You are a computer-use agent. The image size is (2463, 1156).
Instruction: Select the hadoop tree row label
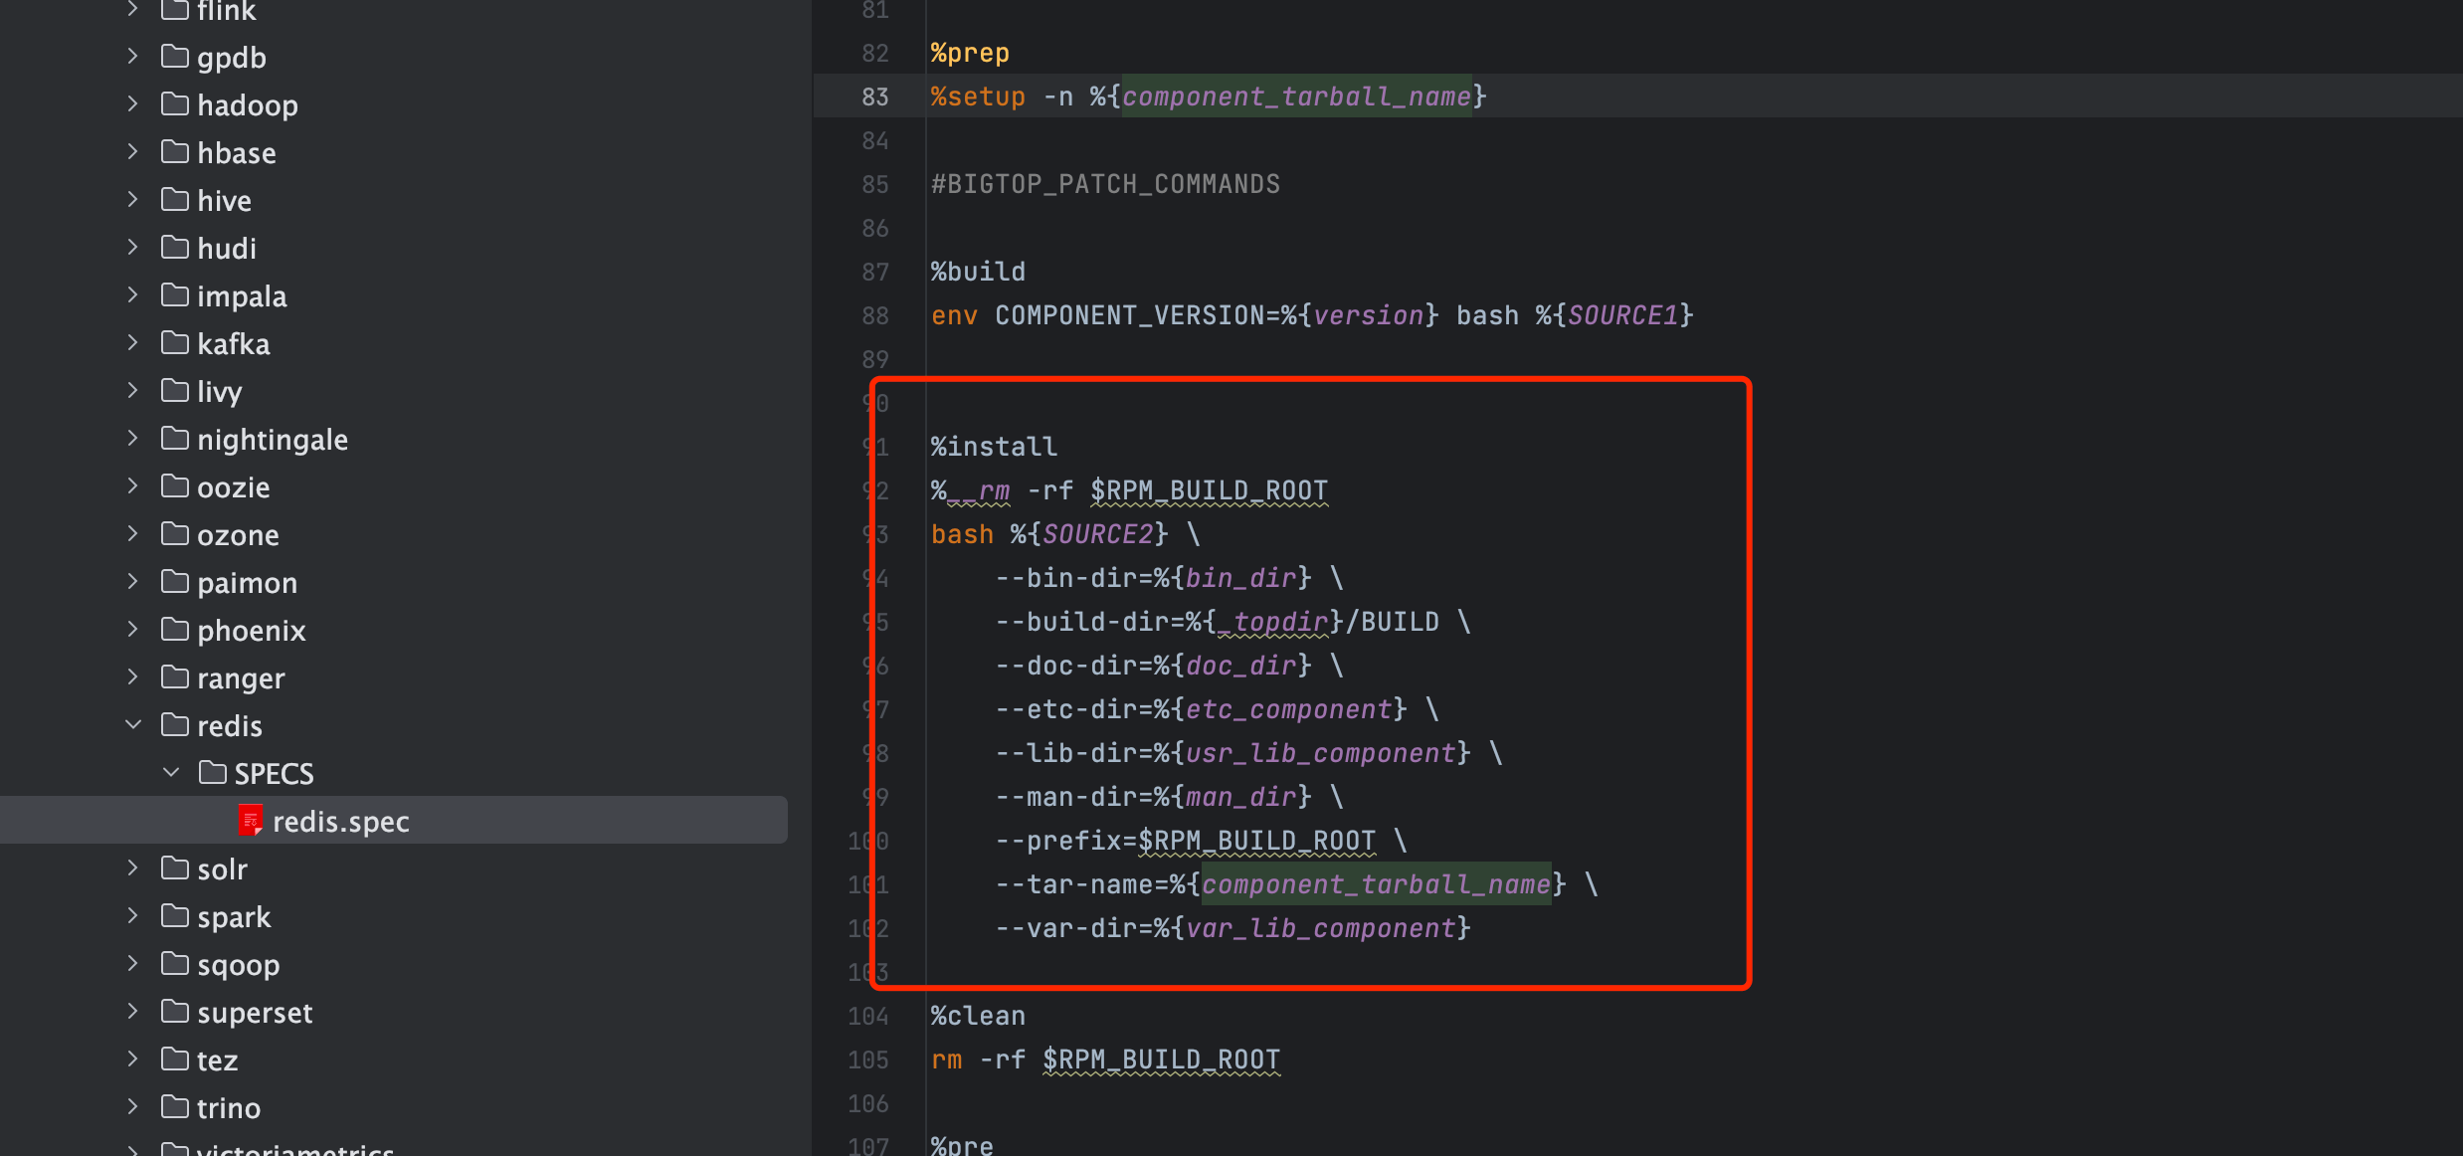(x=248, y=105)
